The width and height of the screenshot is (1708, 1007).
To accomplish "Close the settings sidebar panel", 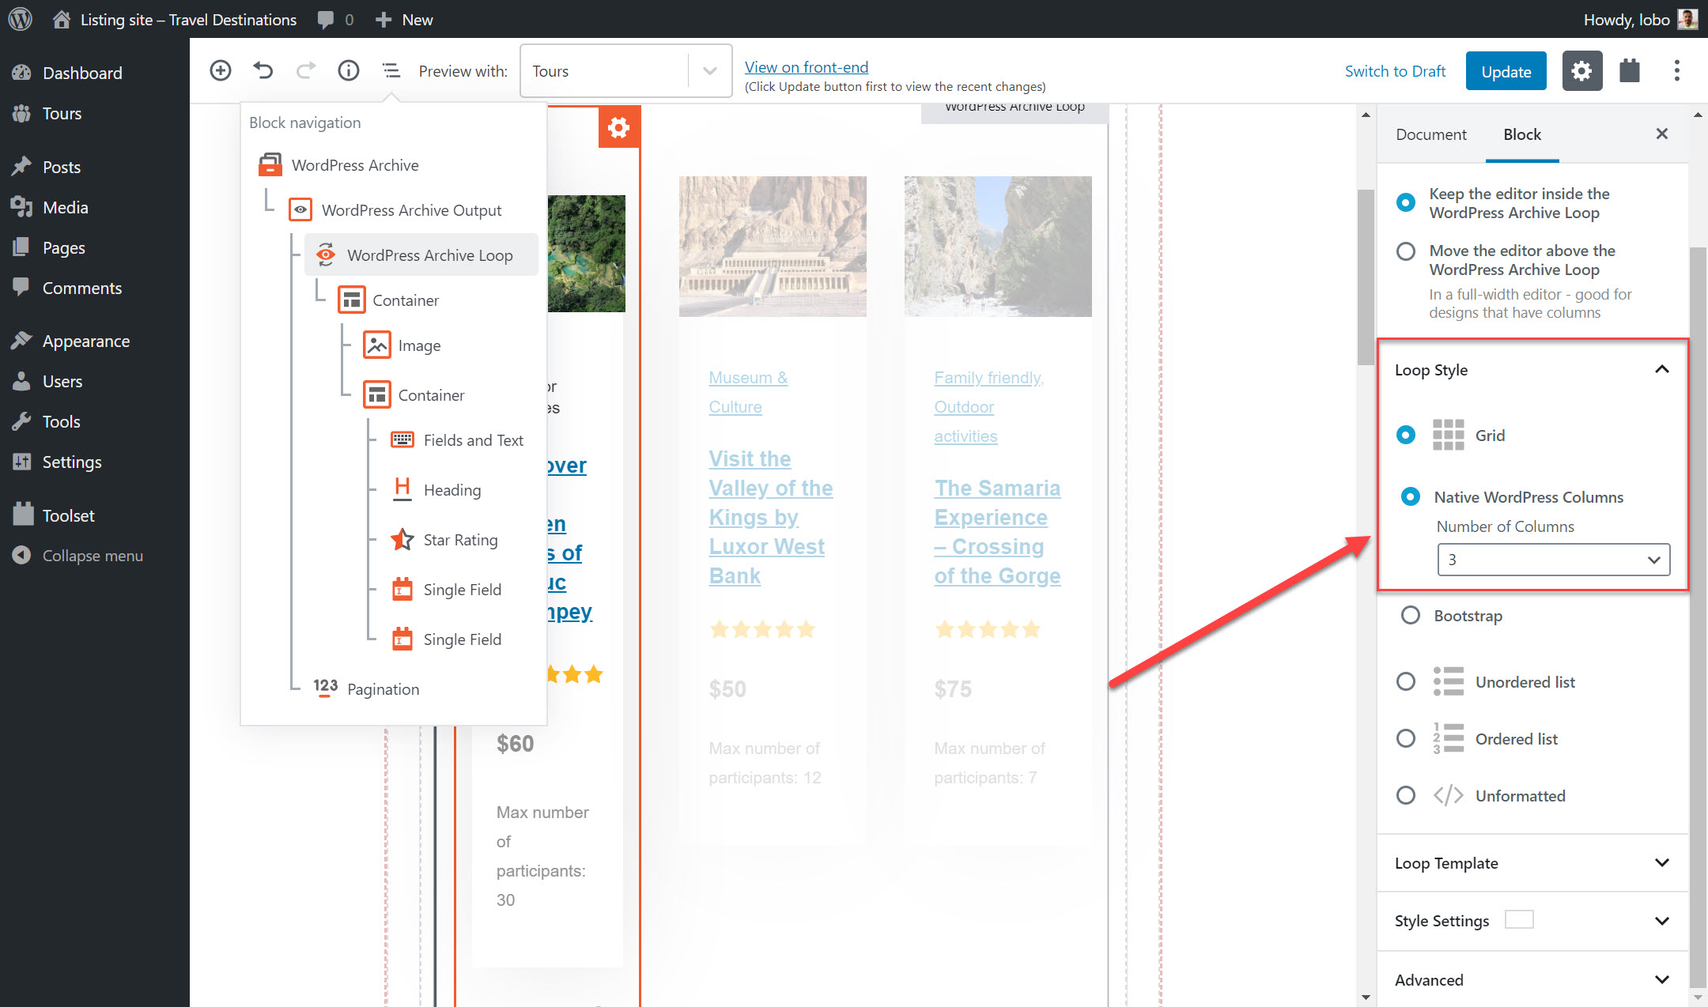I will 1662,134.
